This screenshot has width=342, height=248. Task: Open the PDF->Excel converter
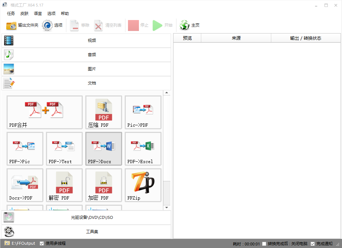coord(143,149)
